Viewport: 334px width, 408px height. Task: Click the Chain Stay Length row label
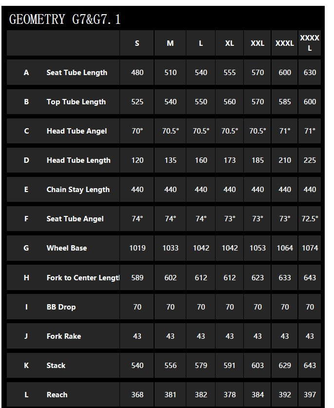(78, 190)
